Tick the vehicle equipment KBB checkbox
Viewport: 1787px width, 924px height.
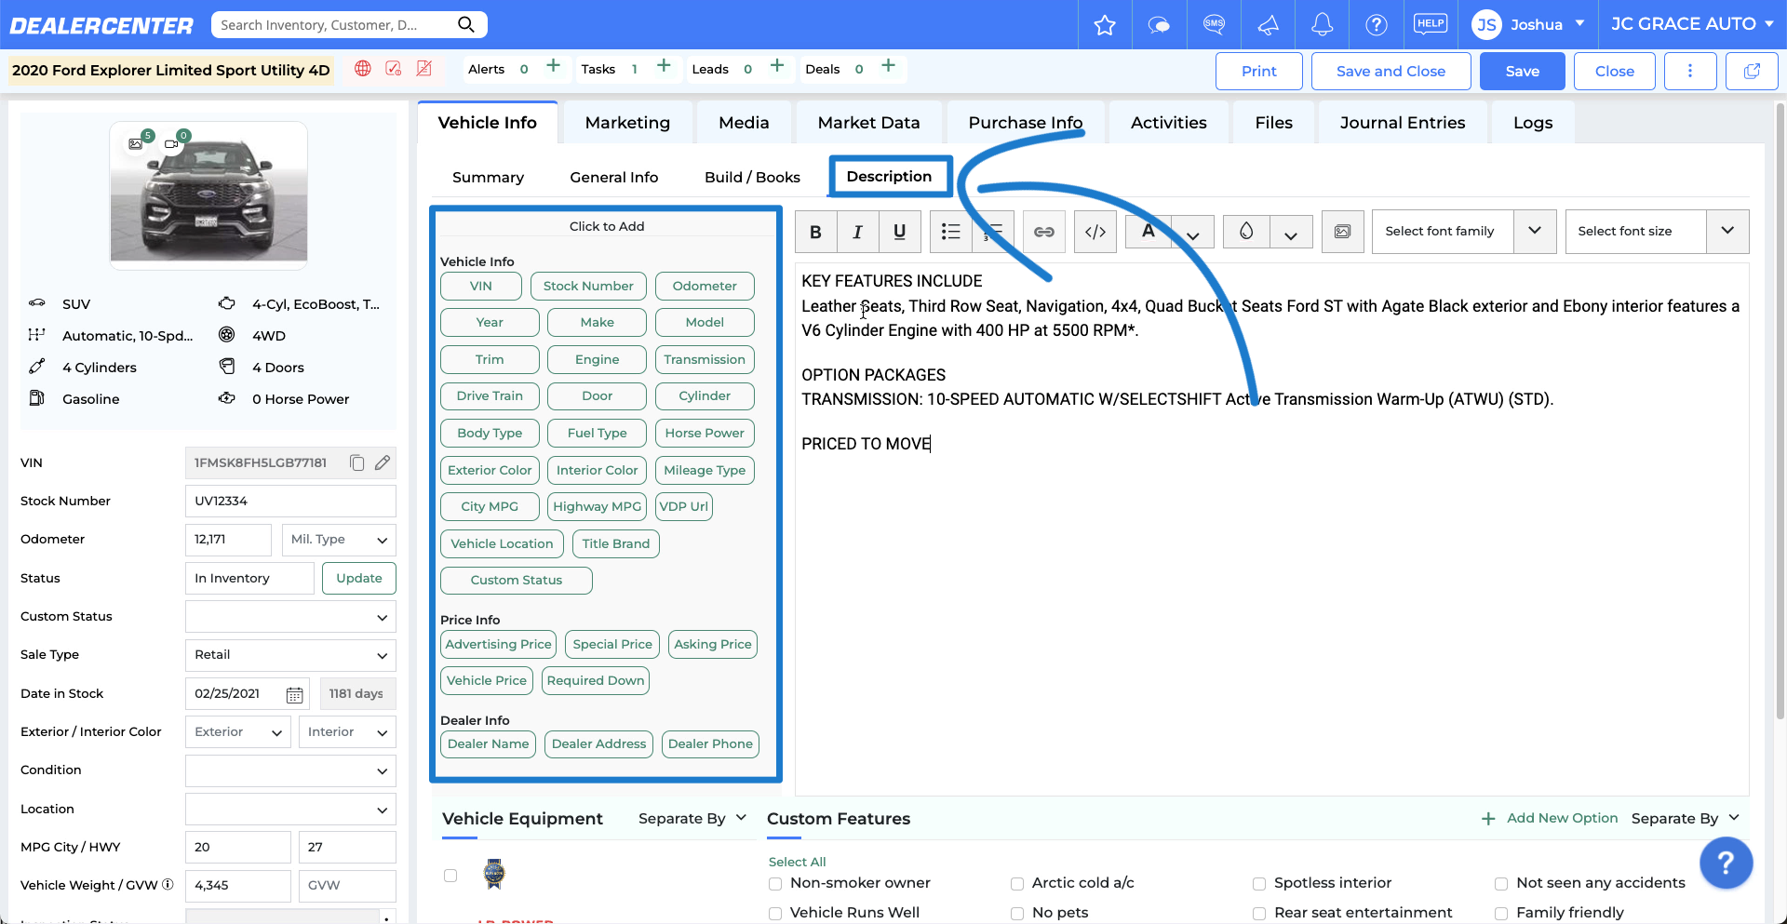tap(450, 876)
